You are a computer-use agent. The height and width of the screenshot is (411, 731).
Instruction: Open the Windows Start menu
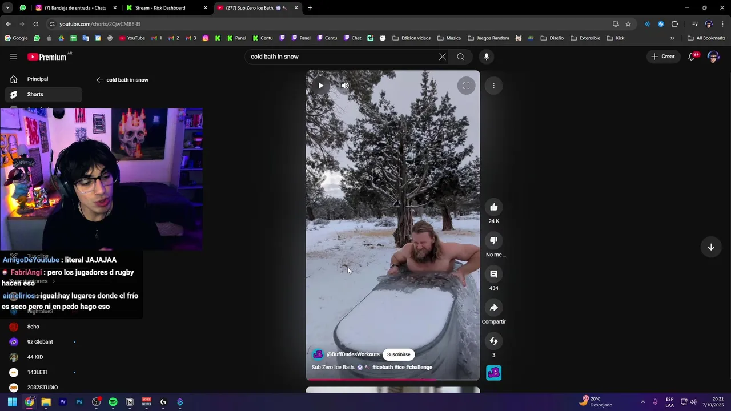click(12, 402)
